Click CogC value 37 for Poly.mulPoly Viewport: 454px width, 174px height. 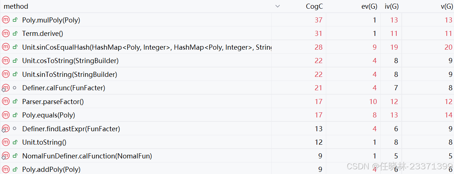click(319, 20)
